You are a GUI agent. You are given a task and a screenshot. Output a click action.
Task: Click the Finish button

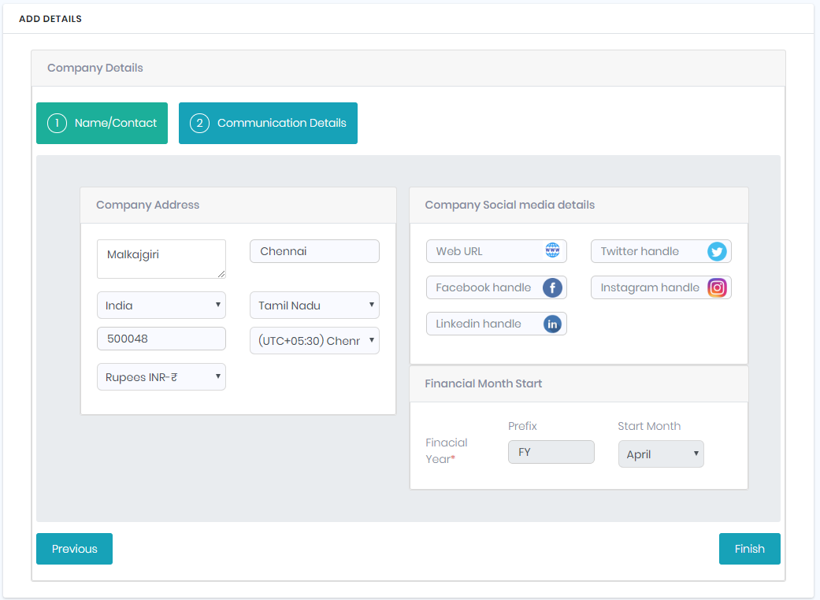pos(749,549)
